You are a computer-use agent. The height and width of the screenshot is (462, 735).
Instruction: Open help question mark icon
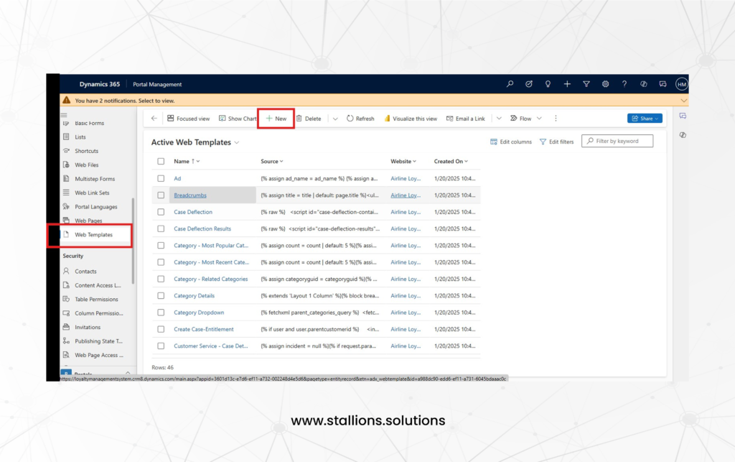tap(624, 84)
